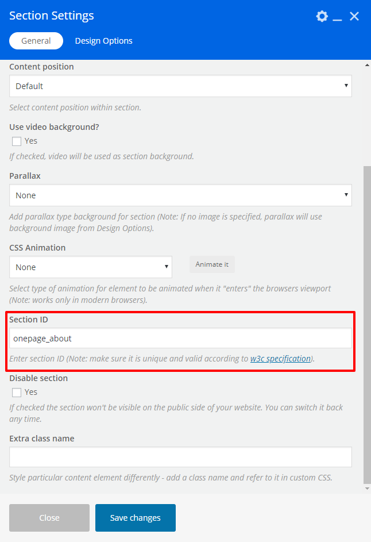Close the Section Settings panel with X
This screenshot has height=542, width=371.
tap(354, 16)
